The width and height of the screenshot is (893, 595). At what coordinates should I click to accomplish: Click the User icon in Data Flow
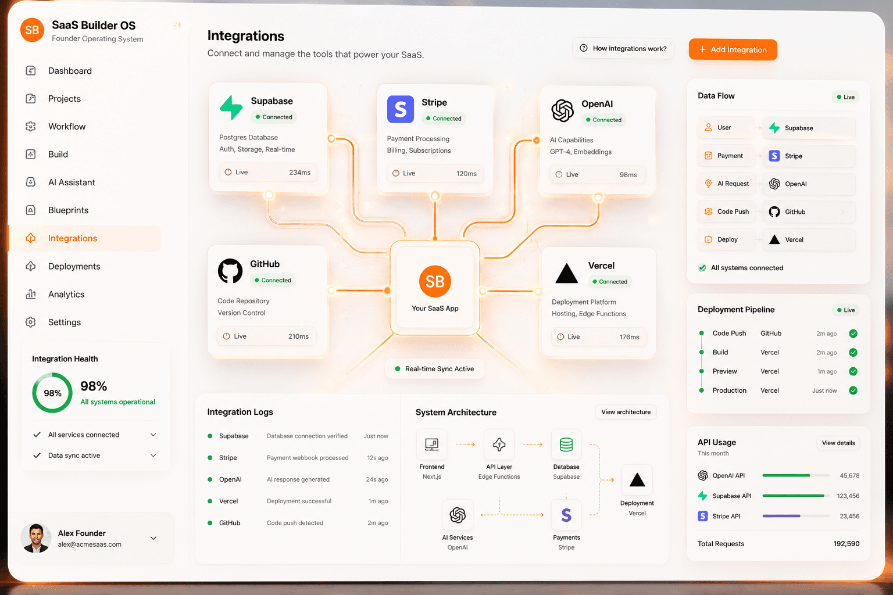708,127
